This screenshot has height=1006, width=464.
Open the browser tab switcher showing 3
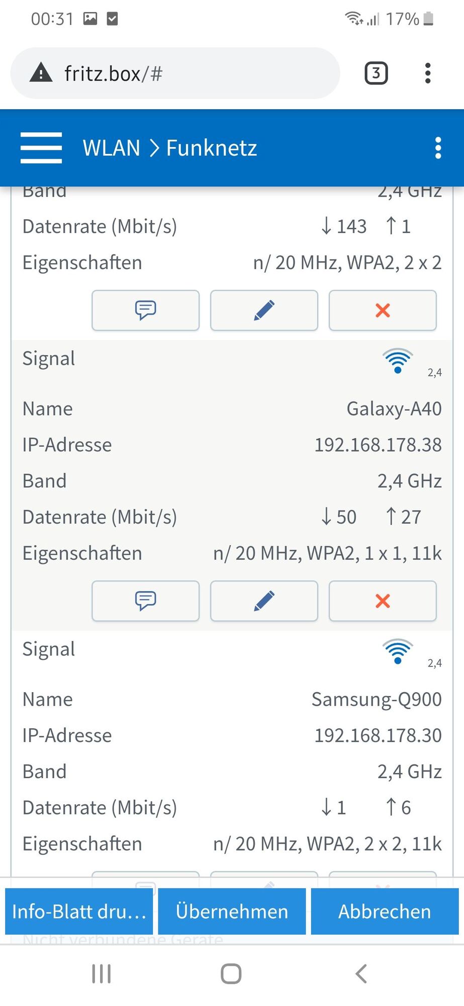(x=376, y=73)
